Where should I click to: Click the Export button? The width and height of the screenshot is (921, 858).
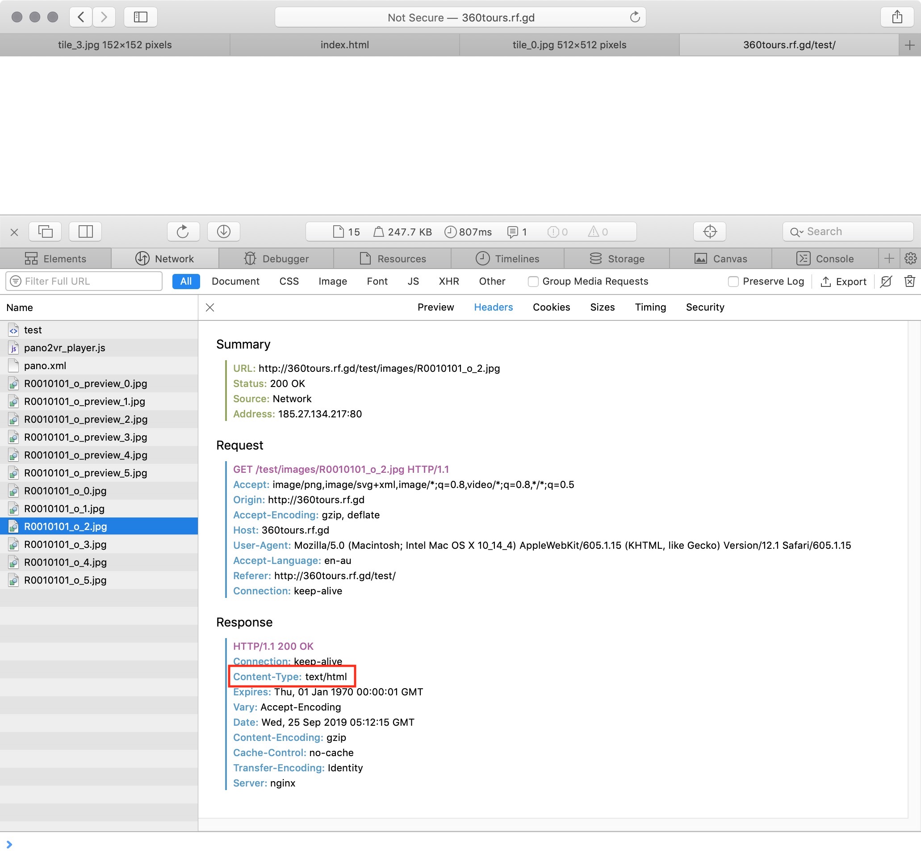pos(843,282)
